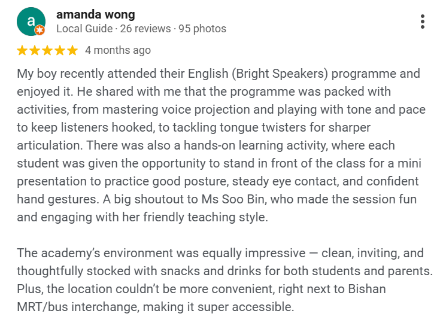Select the first yellow rating star

tap(22, 50)
